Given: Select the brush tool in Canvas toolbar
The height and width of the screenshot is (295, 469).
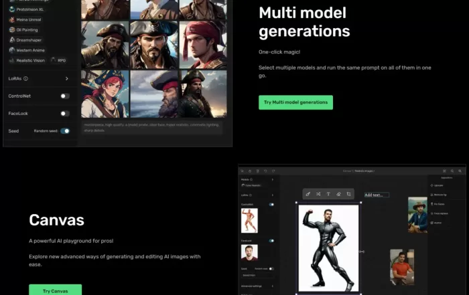Looking at the screenshot, I should [x=308, y=194].
